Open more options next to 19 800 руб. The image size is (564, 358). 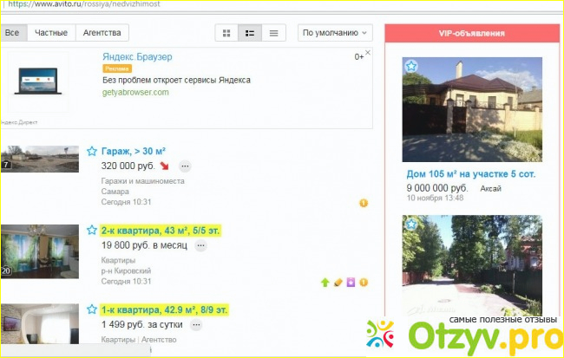[x=200, y=246]
